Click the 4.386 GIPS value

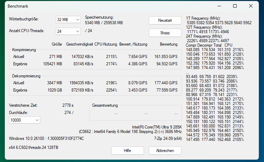[138, 64]
